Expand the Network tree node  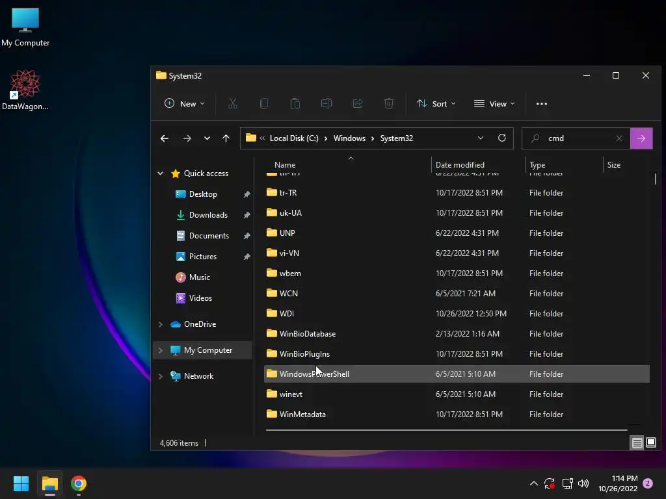160,376
